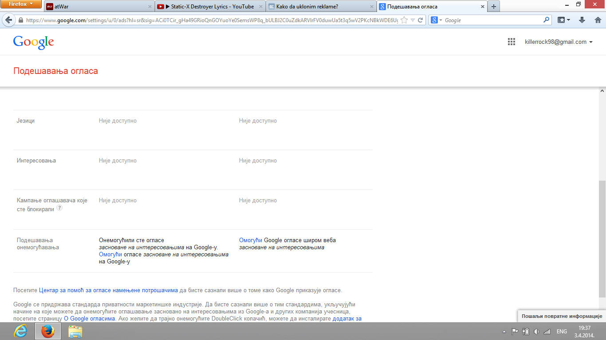
Task: Click the ENG input language indicator
Action: 562,332
